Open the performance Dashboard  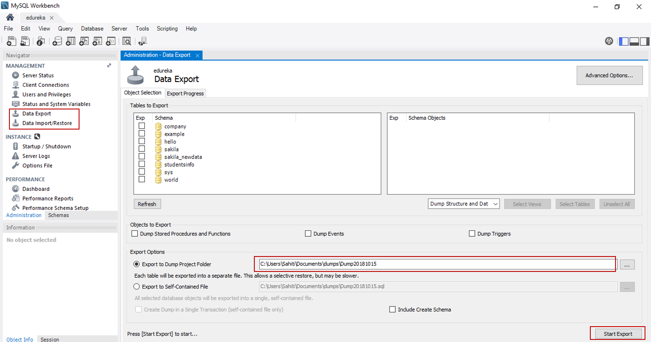(35, 189)
